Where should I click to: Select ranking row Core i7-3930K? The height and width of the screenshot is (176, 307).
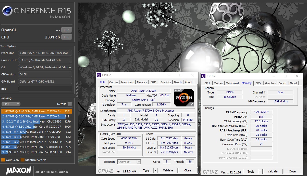point(36,127)
